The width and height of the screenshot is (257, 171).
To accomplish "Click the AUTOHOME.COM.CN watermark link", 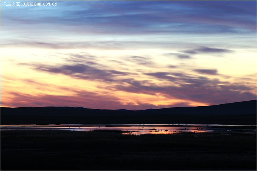I will [x=40, y=4].
